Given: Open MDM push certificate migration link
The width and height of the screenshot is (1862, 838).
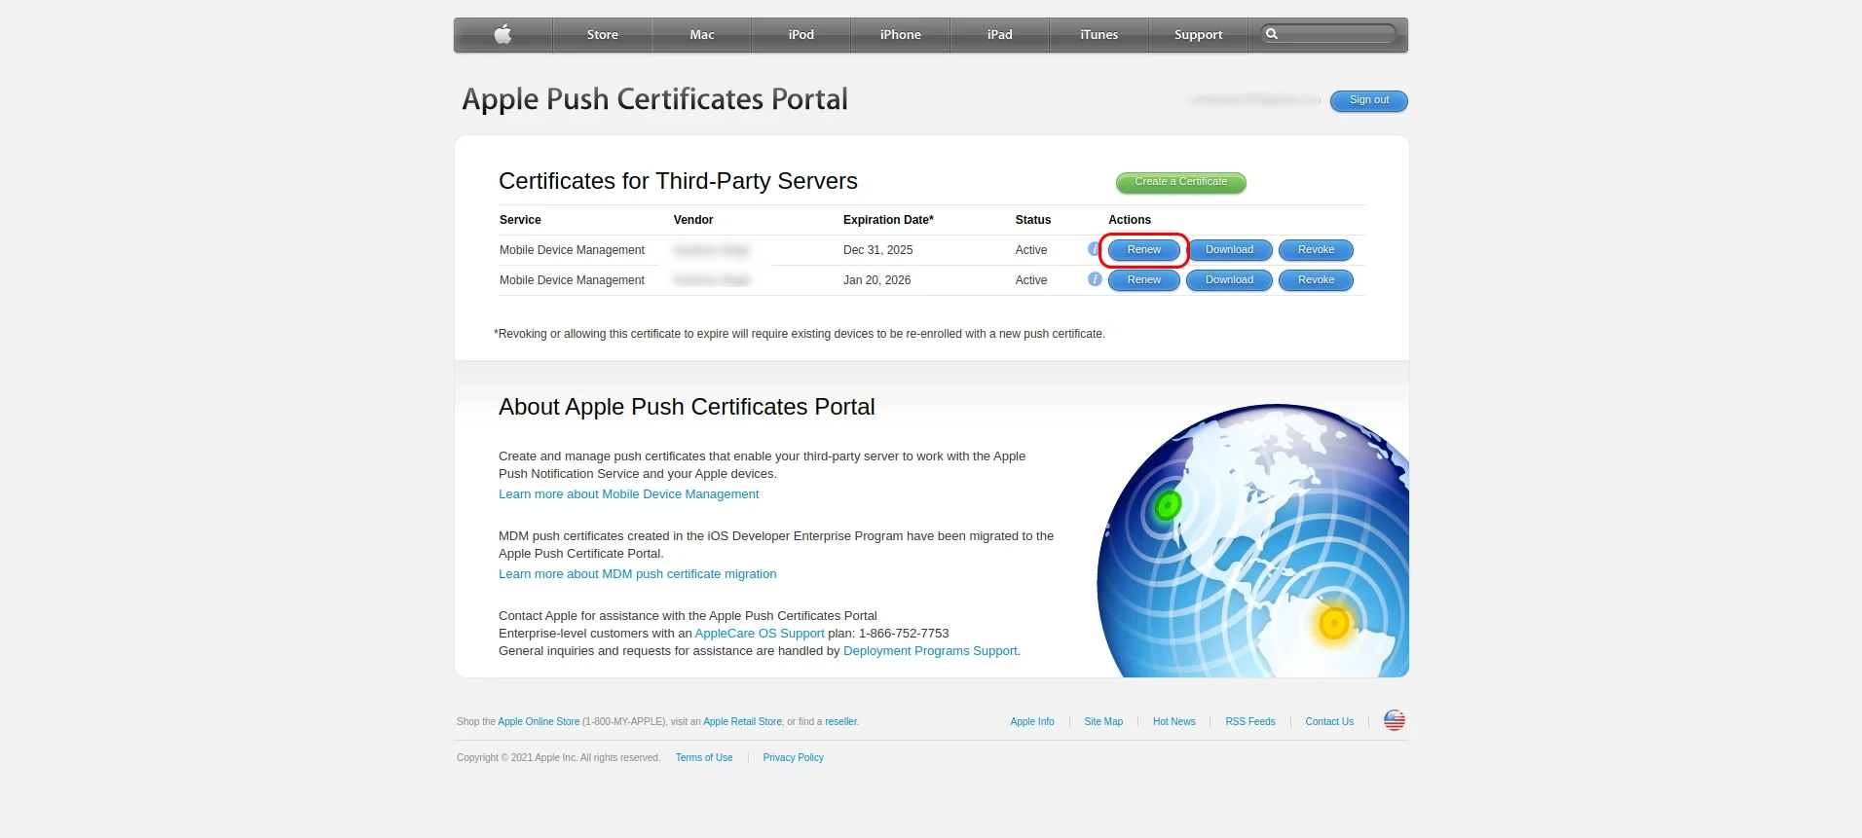Looking at the screenshot, I should click(x=637, y=574).
